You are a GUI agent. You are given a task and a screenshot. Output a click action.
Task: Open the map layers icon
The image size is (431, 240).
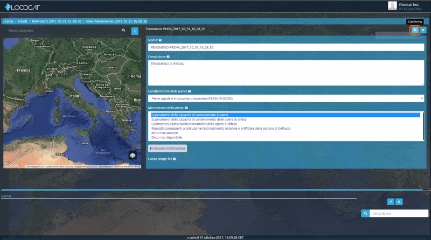[x=133, y=156]
